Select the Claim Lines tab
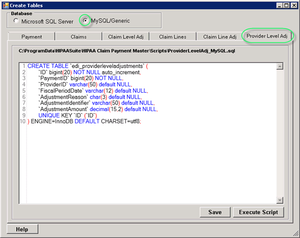300x238 pixels. click(172, 37)
